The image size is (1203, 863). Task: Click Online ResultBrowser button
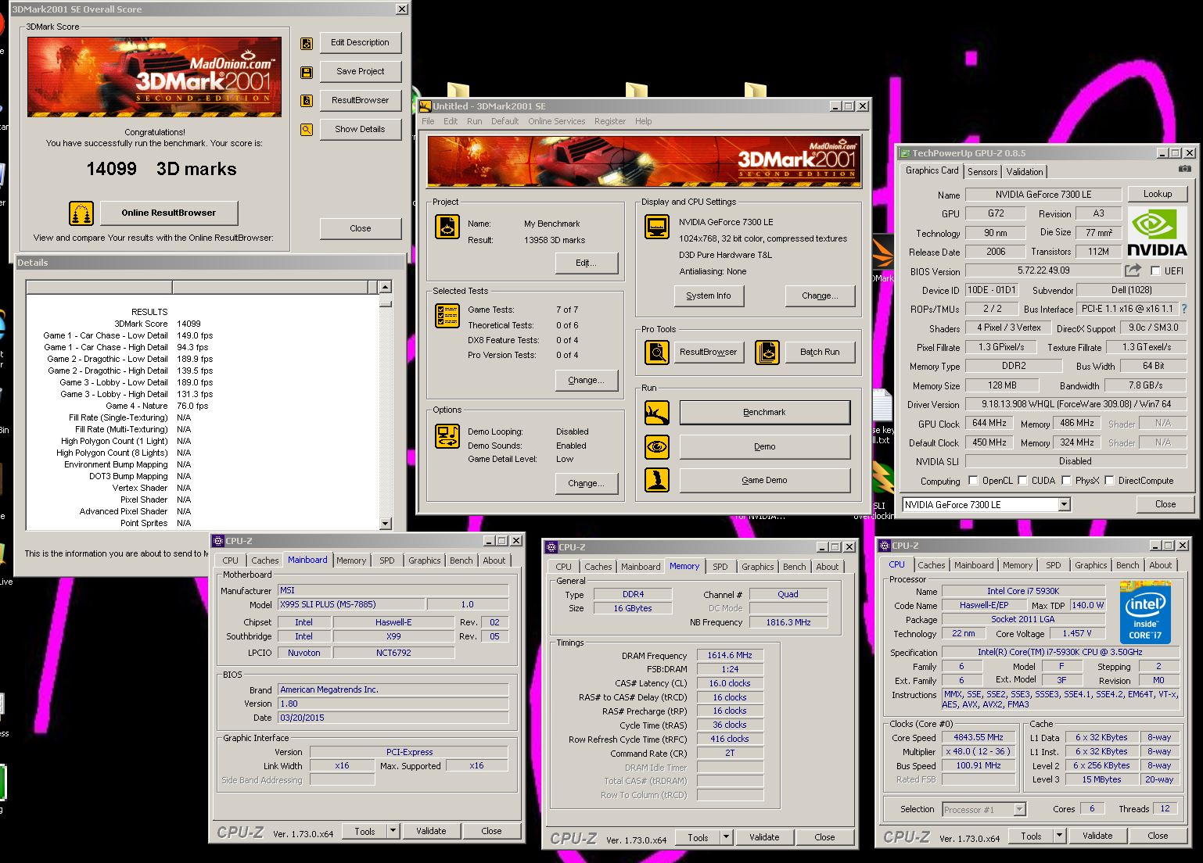point(168,213)
